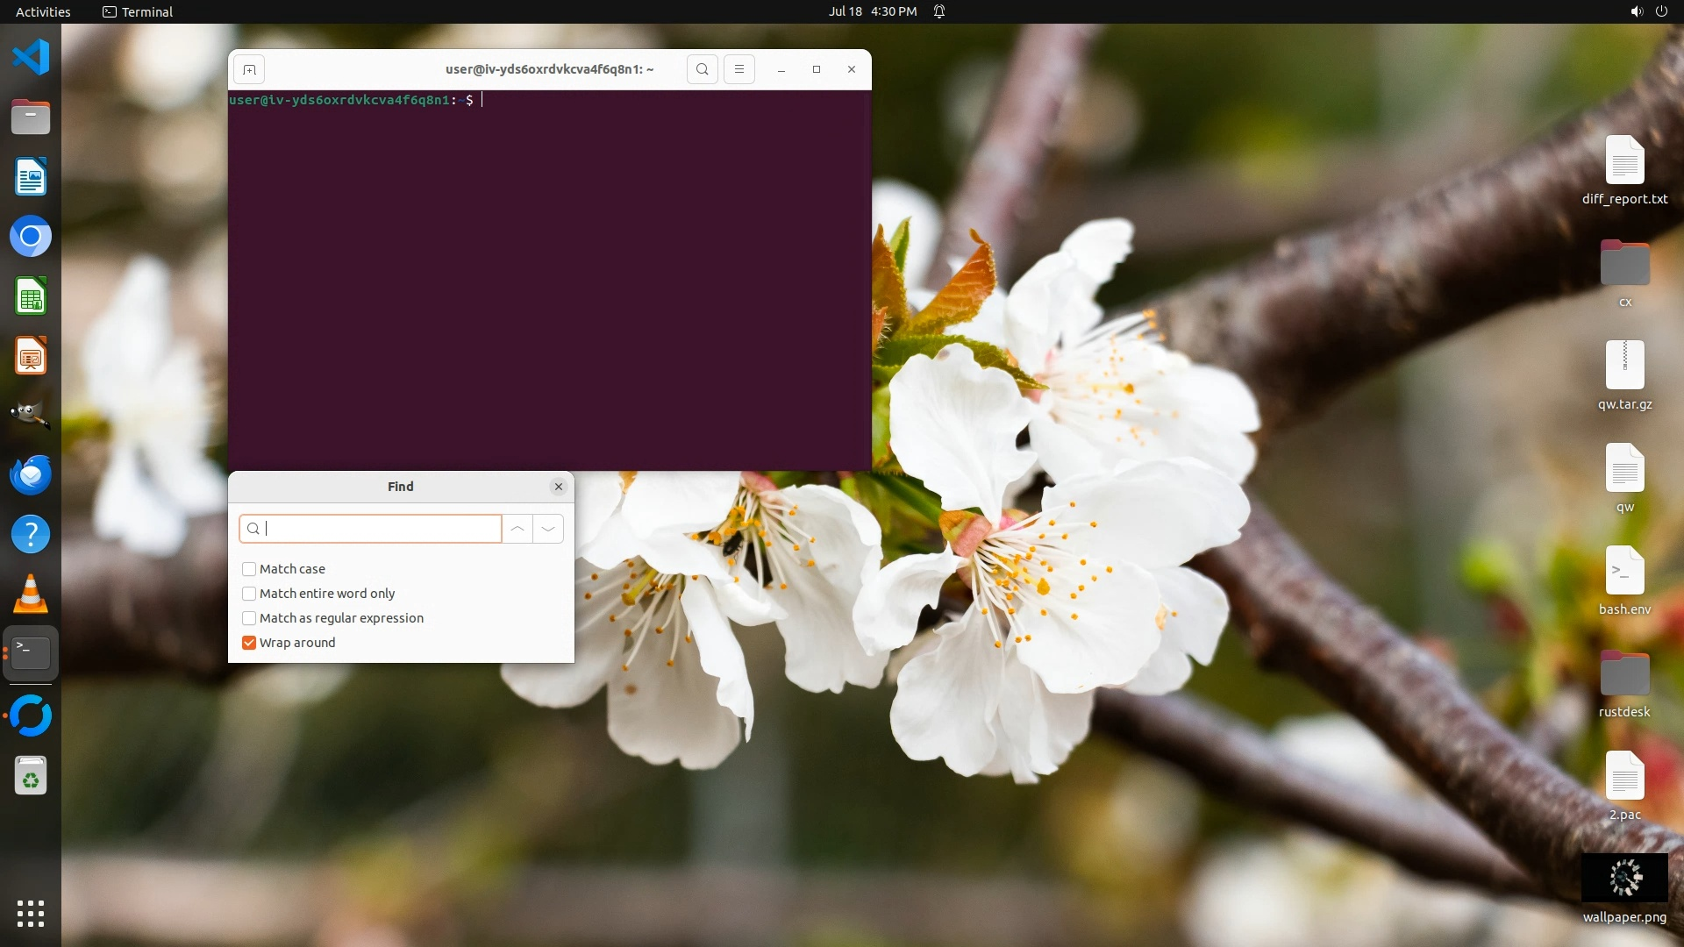This screenshot has height=947, width=1684.
Task: Show the applications grid
Action: [x=31, y=913]
